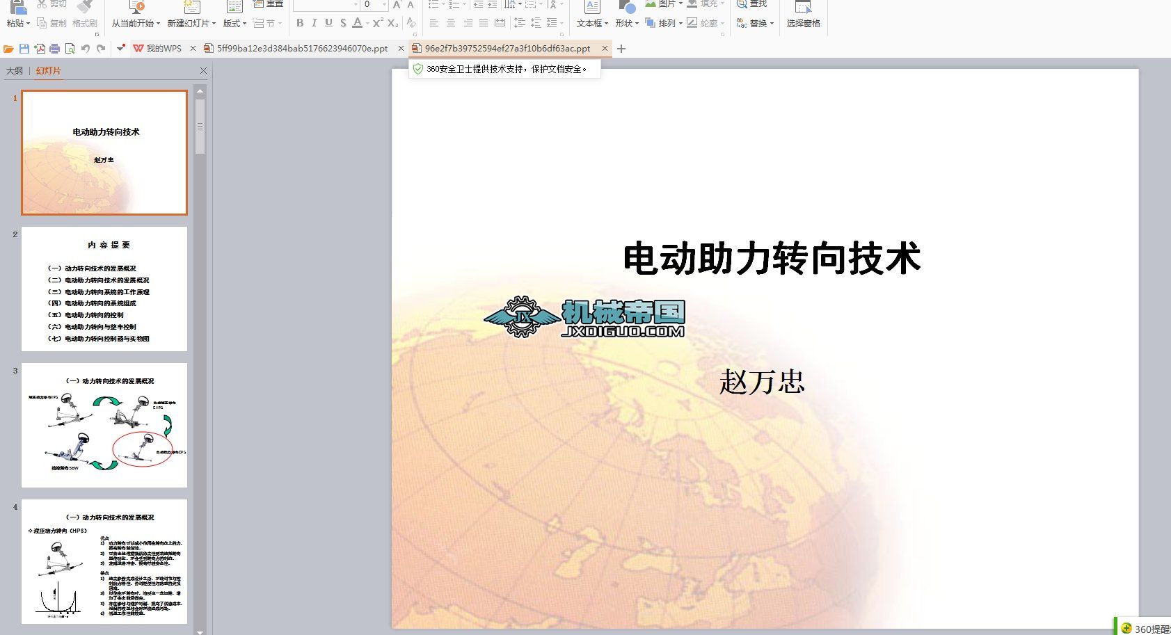Click the scroll up arrow in thumbnail panel
The height and width of the screenshot is (635, 1171).
tap(200, 91)
